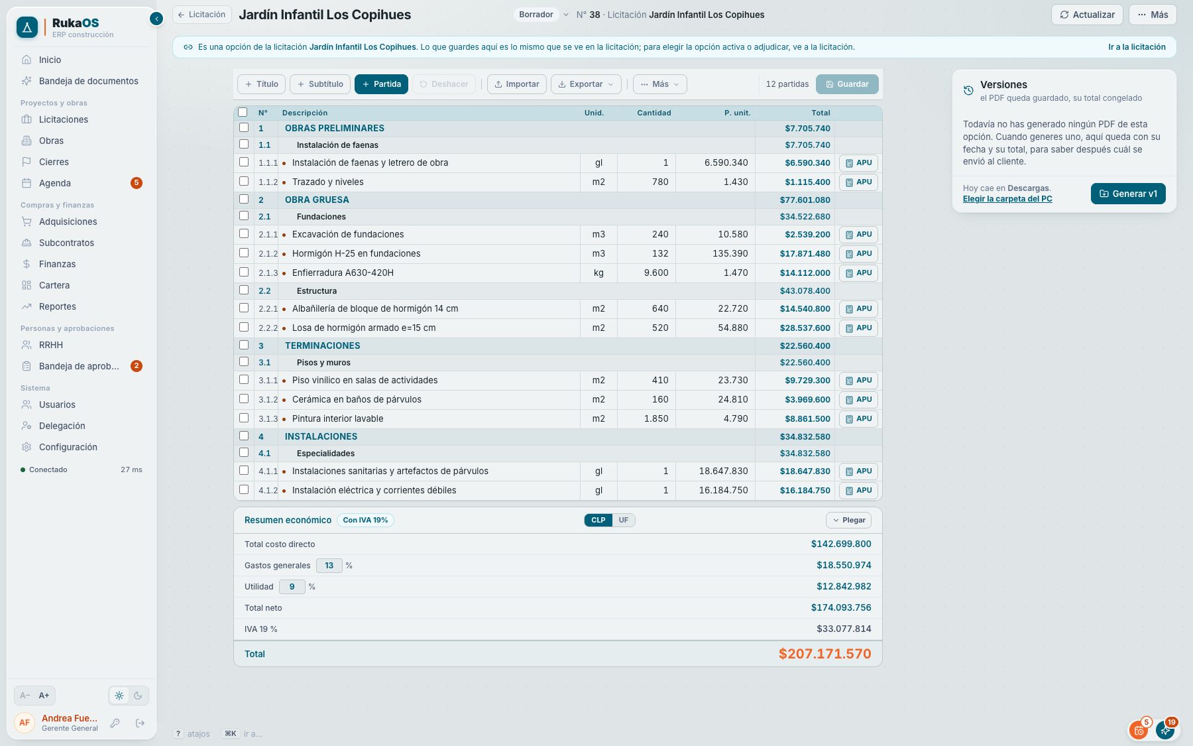Open the toolbar Más dropdown next to Exportar
This screenshot has height=746, width=1193.
pos(660,84)
